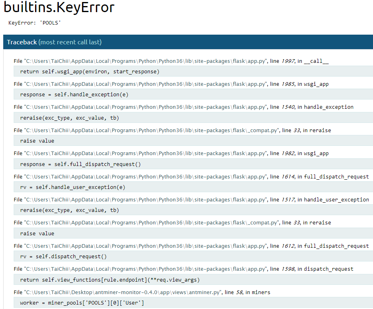373x309 pixels.
Task: Click the frame header for line 1982 in wsgi_app
Action: tap(171, 153)
